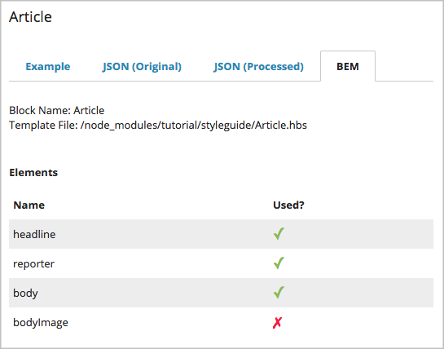Select the bodyImage element name

pos(41,322)
